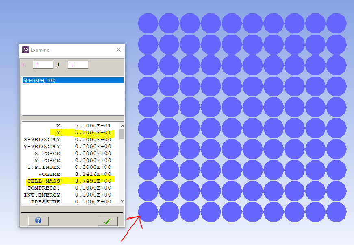Confirm with the green checkmark button
This screenshot has height=245, width=354.
tap(107, 221)
